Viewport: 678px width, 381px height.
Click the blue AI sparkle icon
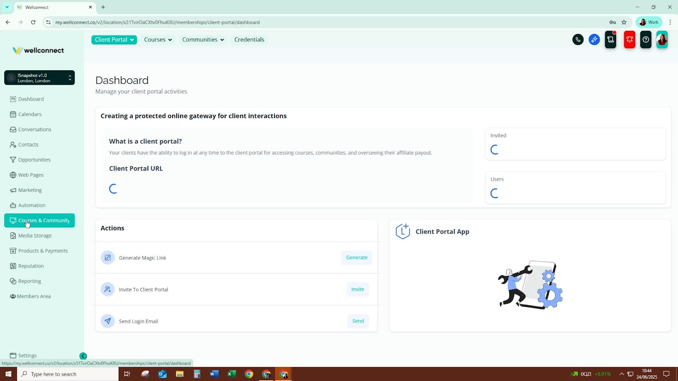pos(594,40)
